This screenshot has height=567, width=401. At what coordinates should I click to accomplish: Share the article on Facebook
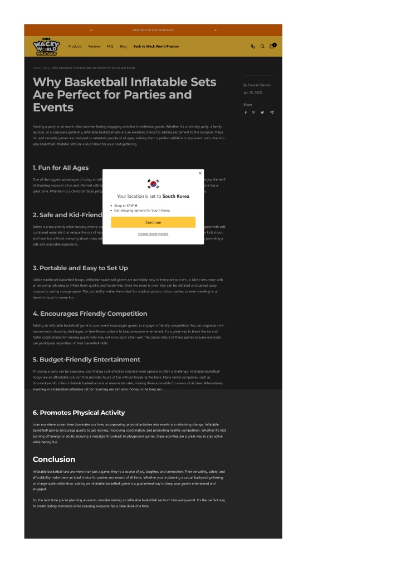tap(246, 113)
